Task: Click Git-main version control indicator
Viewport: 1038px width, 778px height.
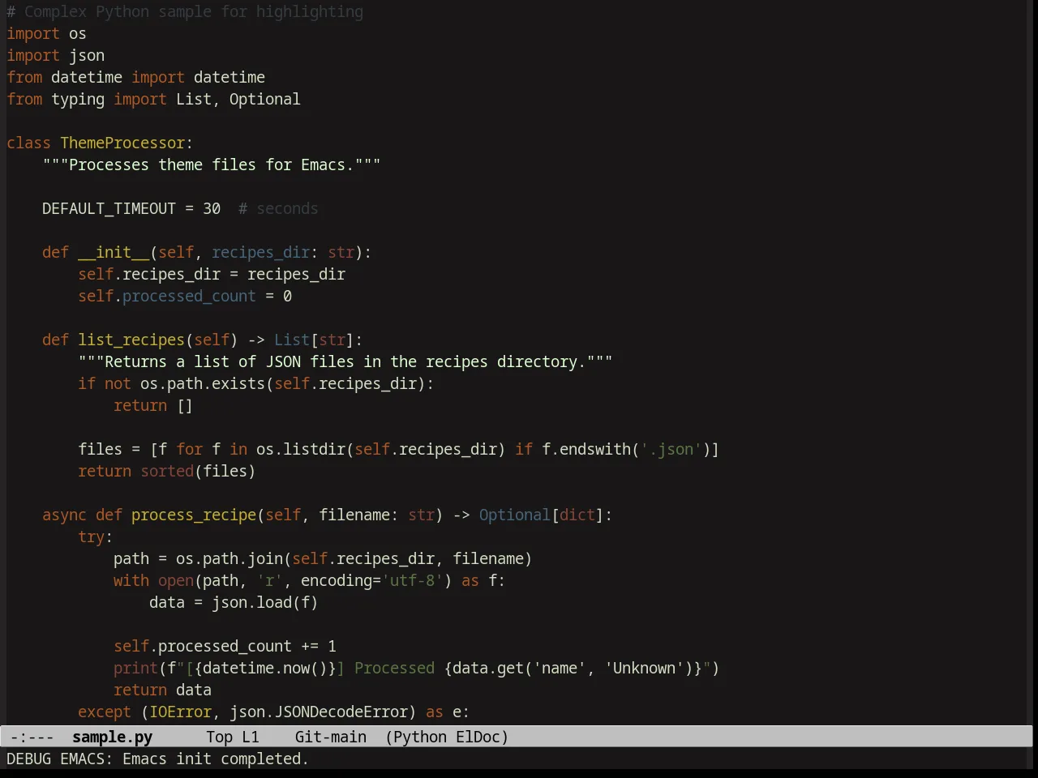Action: pyautogui.click(x=331, y=737)
